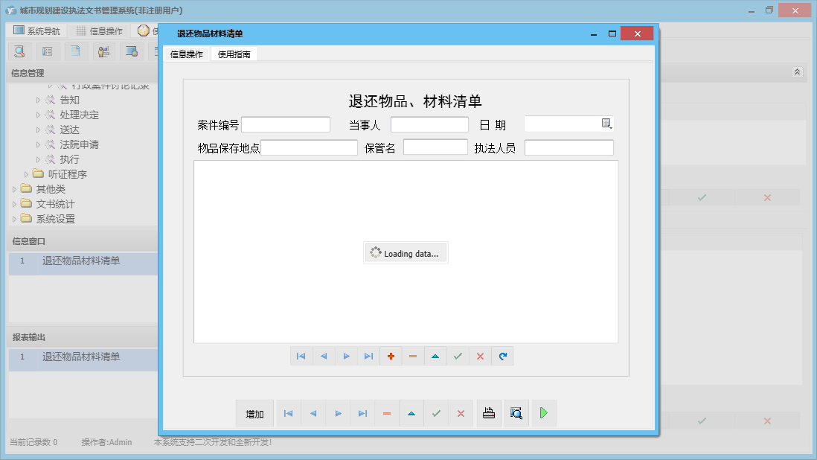
Task: Click the 执法人员 input field
Action: click(x=568, y=147)
